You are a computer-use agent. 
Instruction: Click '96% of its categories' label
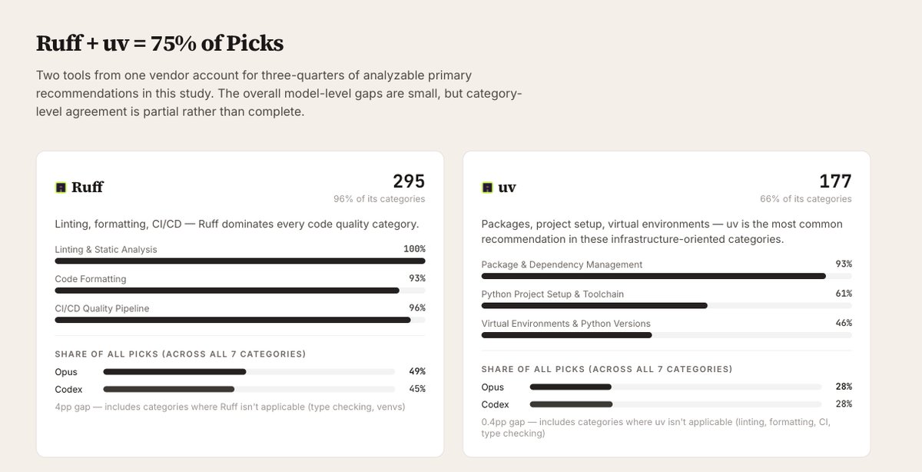tap(379, 199)
